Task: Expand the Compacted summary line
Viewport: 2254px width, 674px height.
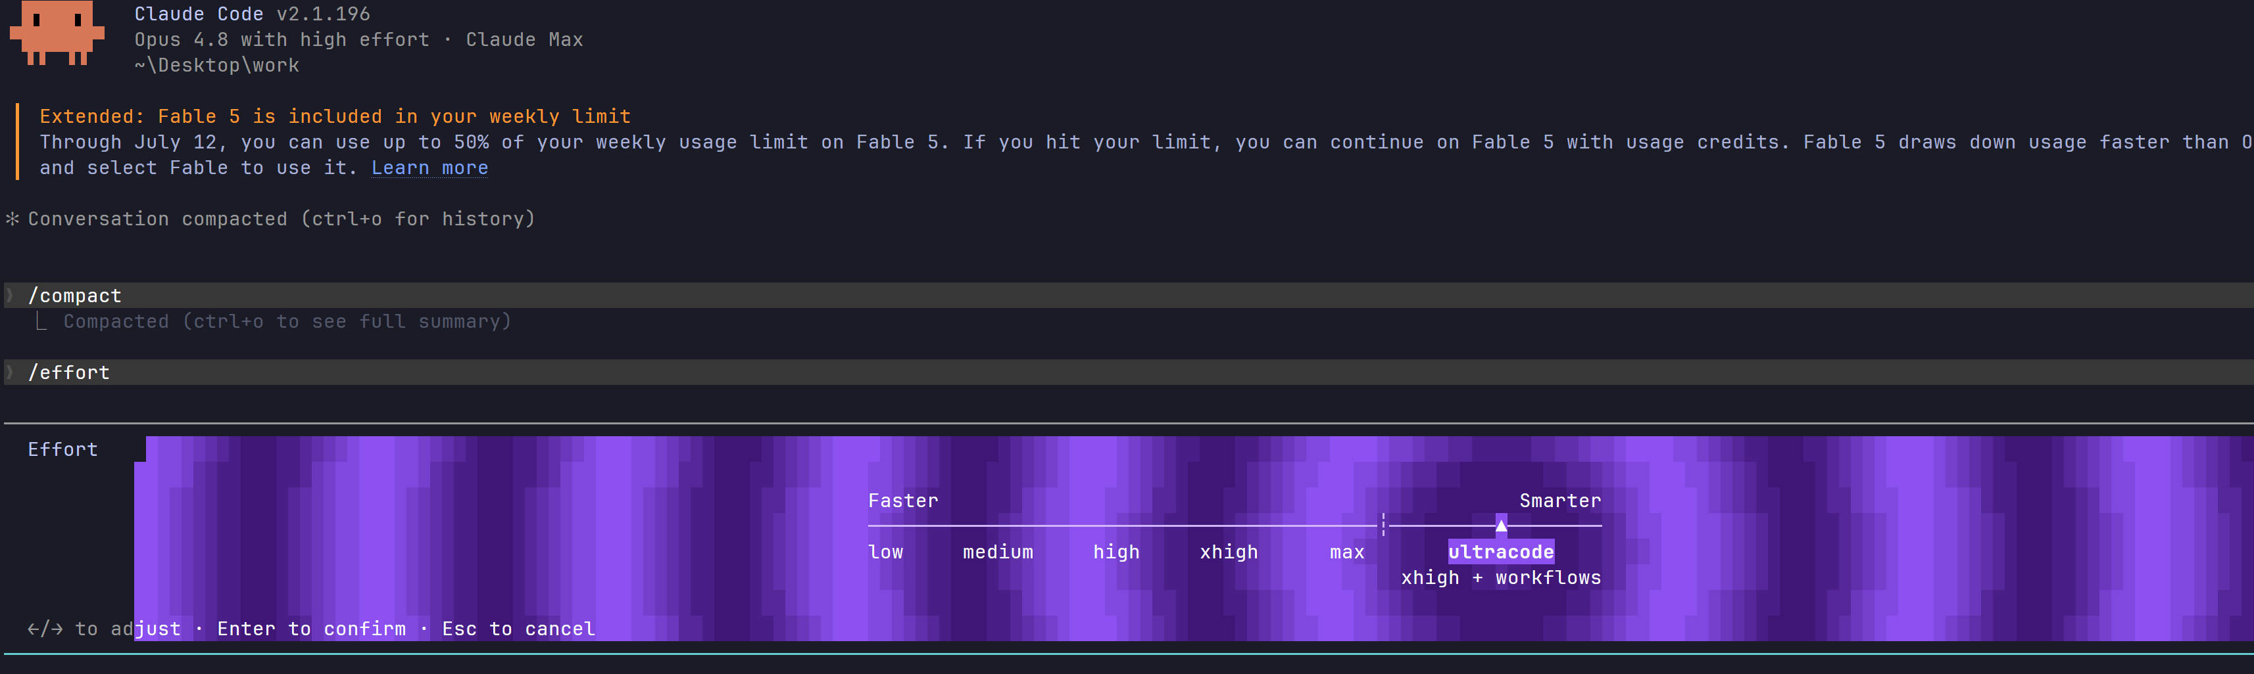Action: 287,322
